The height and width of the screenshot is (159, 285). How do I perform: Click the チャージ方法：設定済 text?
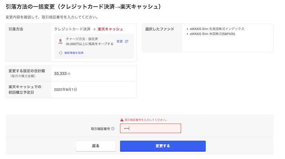pyautogui.click(x=82, y=39)
